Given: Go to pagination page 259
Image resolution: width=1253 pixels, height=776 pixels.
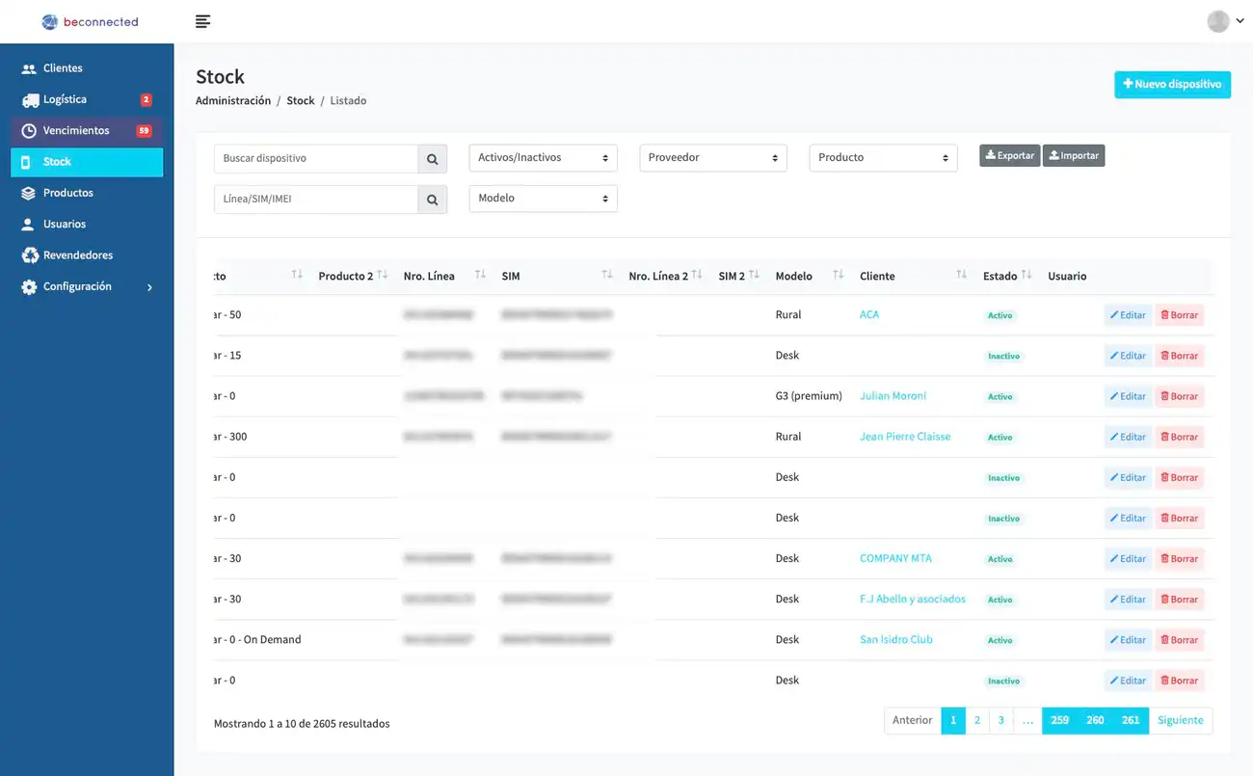Looking at the screenshot, I should tap(1060, 720).
